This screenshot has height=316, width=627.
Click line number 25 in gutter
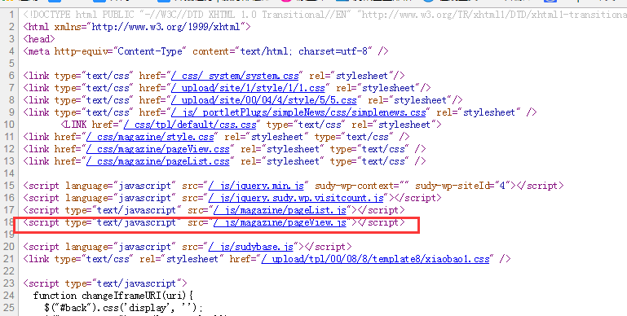tap(8, 308)
